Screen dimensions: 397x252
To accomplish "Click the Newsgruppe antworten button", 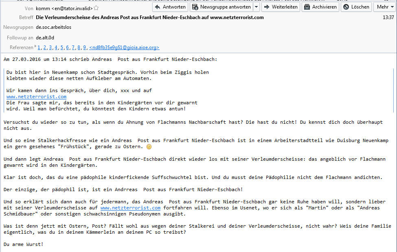I will point(222,7).
